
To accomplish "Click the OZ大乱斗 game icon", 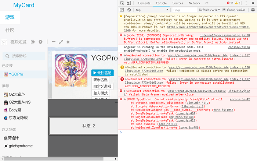I will [6, 95].
